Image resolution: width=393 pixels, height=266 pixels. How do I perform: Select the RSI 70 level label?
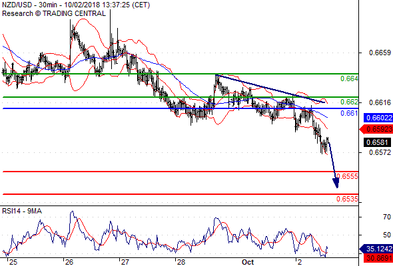click(x=387, y=217)
